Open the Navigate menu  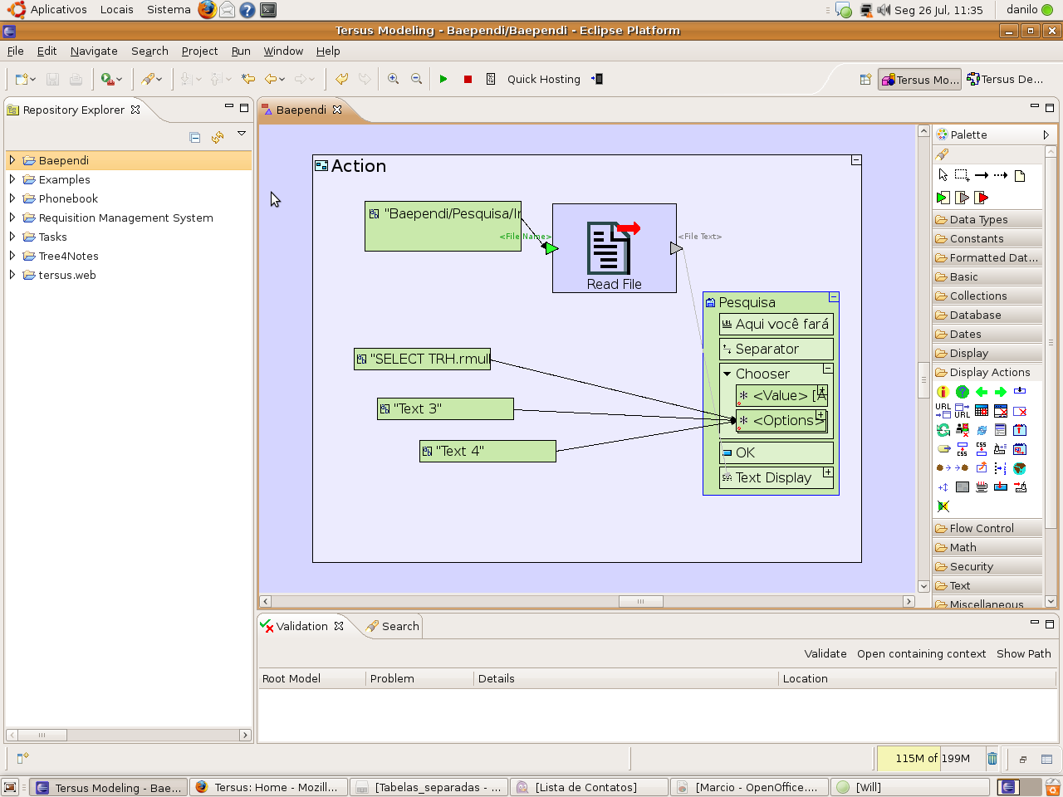tap(94, 51)
